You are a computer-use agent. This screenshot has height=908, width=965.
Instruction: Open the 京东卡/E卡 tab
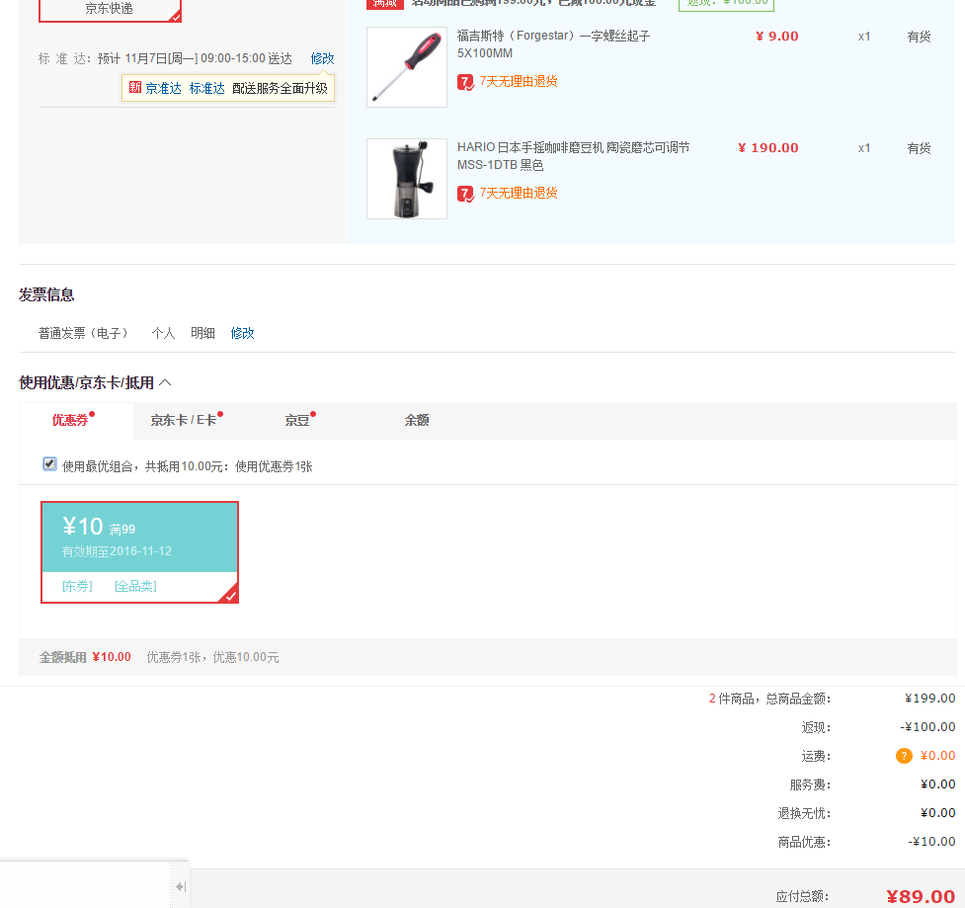pos(184,421)
